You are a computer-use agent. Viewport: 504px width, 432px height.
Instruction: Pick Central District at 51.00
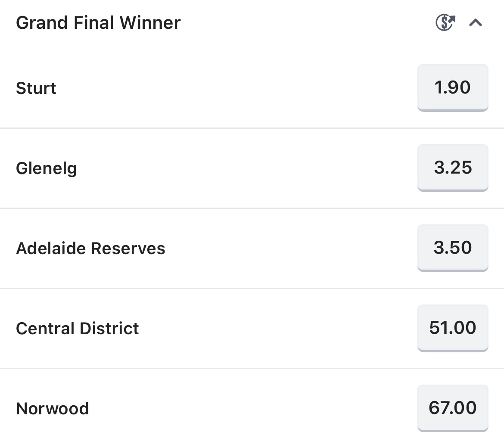pyautogui.click(x=453, y=328)
